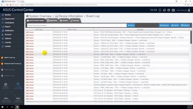Viewport: 193px width, 109px height.
Task: Open the Update sidebar section
Action: tap(6, 46)
